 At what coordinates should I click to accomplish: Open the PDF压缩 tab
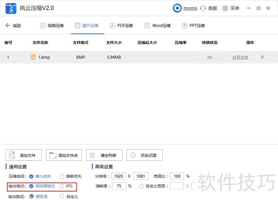click(121, 25)
